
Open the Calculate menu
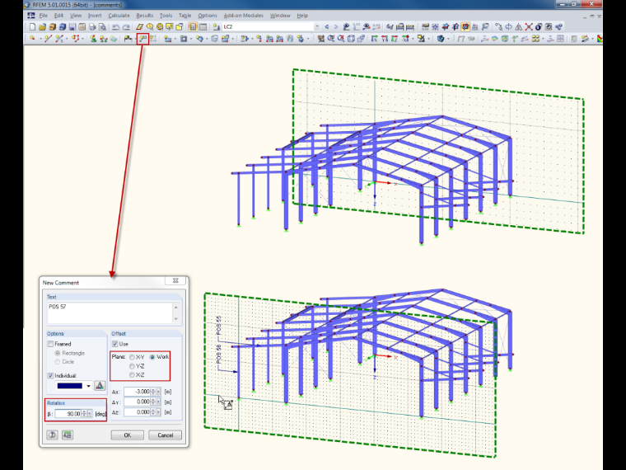coord(119,16)
